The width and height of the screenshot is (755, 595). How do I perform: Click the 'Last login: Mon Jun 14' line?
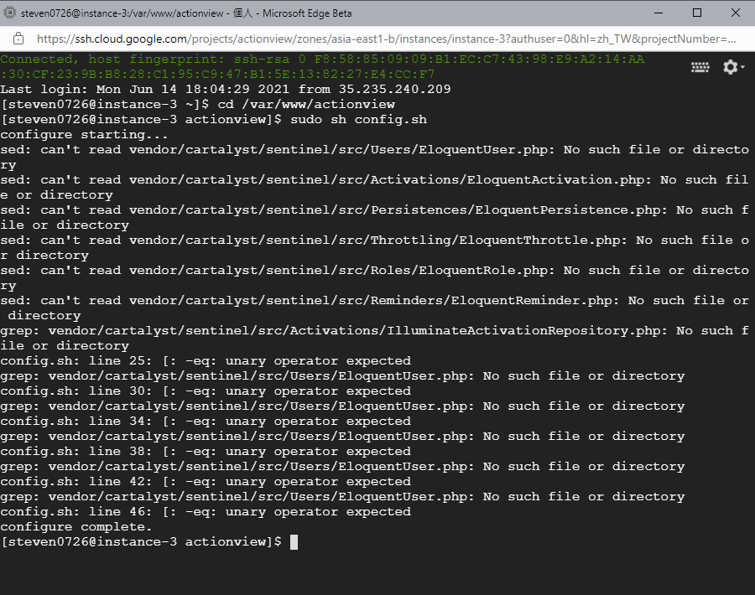[x=226, y=89]
